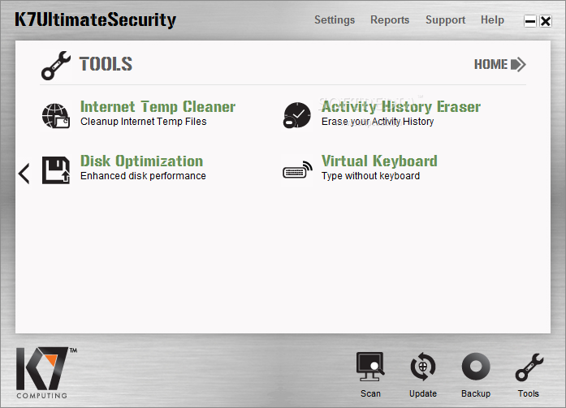Open the Support menu

pyautogui.click(x=446, y=19)
